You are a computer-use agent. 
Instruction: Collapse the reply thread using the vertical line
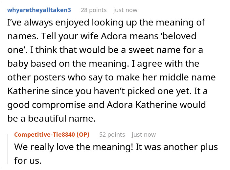click(x=10, y=147)
